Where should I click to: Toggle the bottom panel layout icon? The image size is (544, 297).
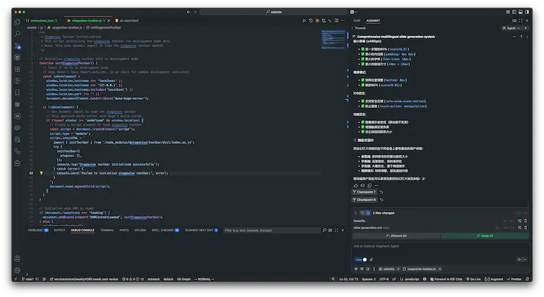coord(520,12)
